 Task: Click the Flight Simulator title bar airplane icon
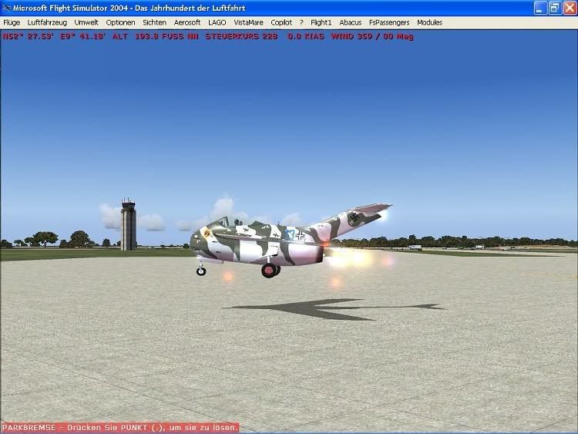click(x=6, y=8)
